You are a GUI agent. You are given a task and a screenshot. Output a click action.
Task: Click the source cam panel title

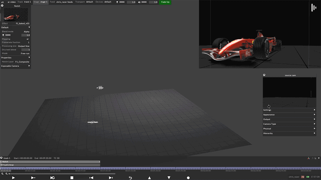290,75
